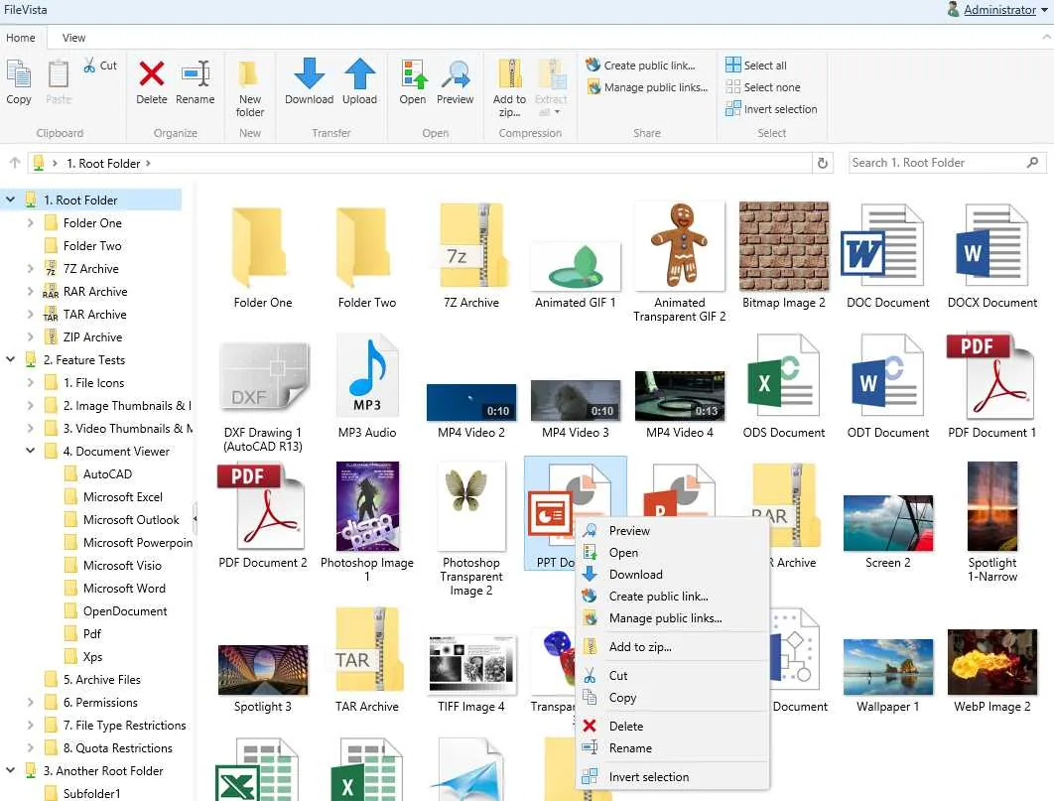Choose Download from the context menu

[672, 575]
